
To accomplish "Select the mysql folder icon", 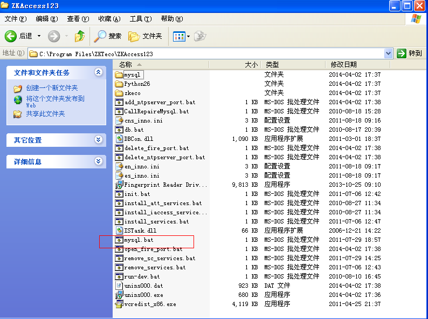I will 119,74.
